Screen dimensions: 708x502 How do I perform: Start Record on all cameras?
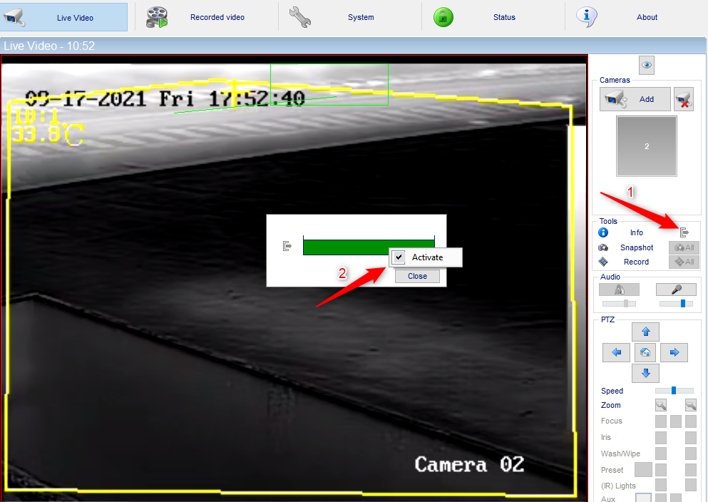(684, 262)
